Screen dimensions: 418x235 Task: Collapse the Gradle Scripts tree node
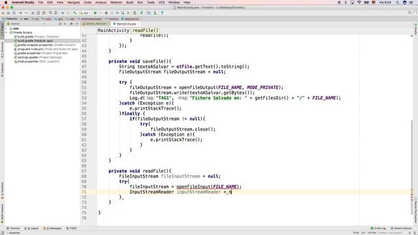click(x=7, y=33)
